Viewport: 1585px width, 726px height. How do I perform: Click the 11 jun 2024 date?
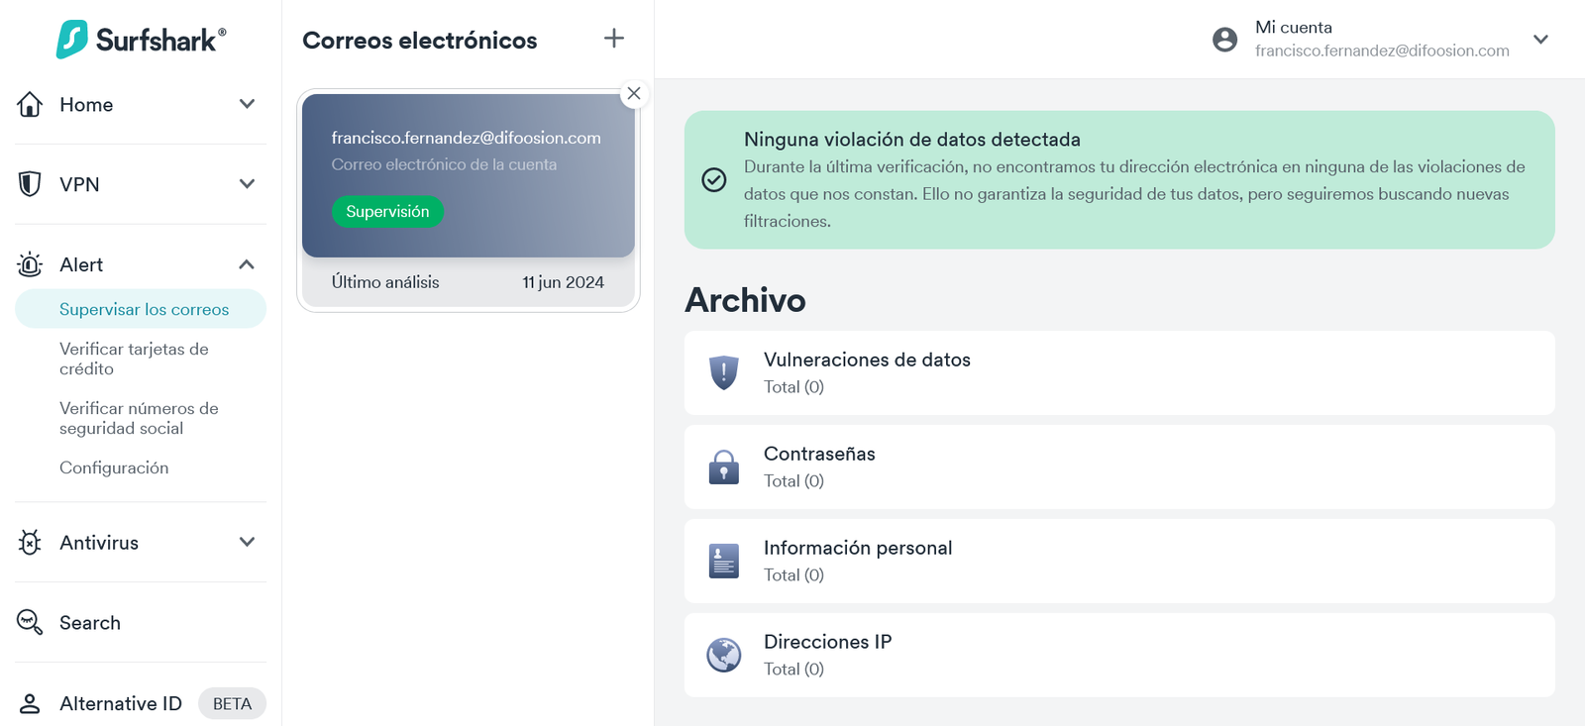pyautogui.click(x=563, y=282)
